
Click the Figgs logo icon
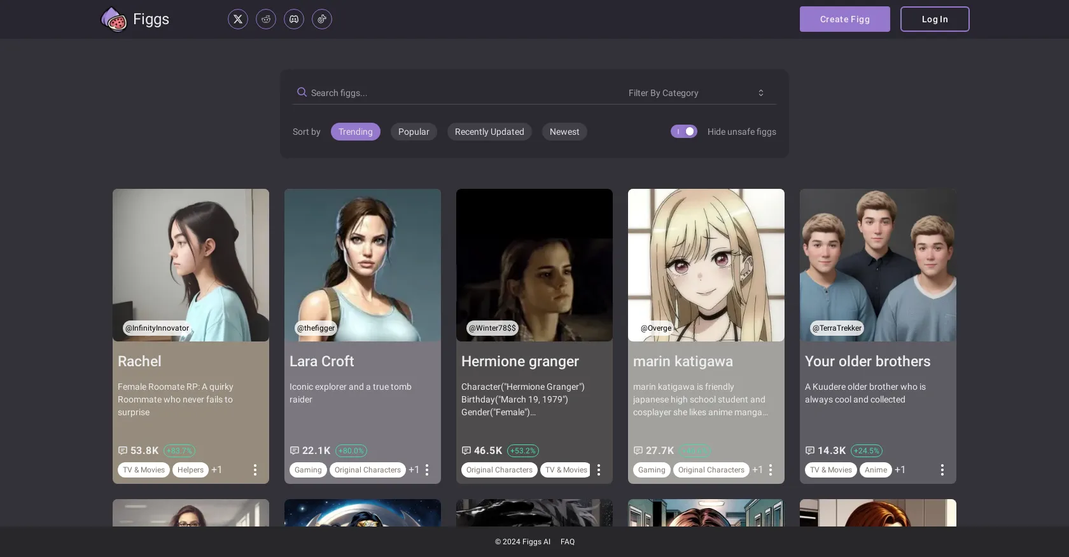(x=114, y=20)
